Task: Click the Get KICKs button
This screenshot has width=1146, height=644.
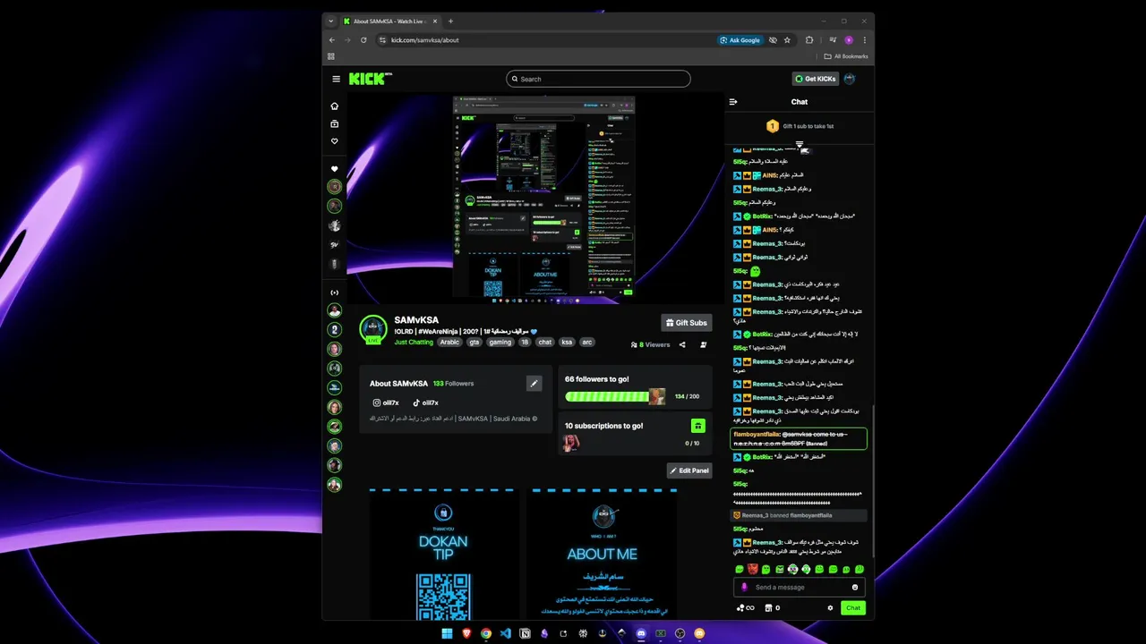Action: point(815,79)
